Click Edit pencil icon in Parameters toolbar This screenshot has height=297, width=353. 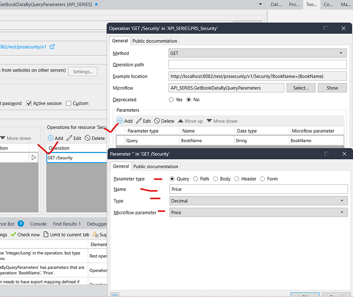coord(139,121)
